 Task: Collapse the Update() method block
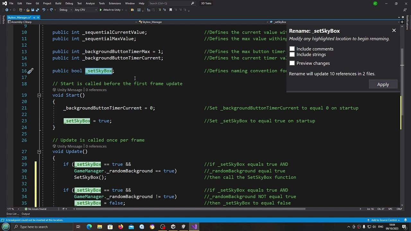[39, 152]
